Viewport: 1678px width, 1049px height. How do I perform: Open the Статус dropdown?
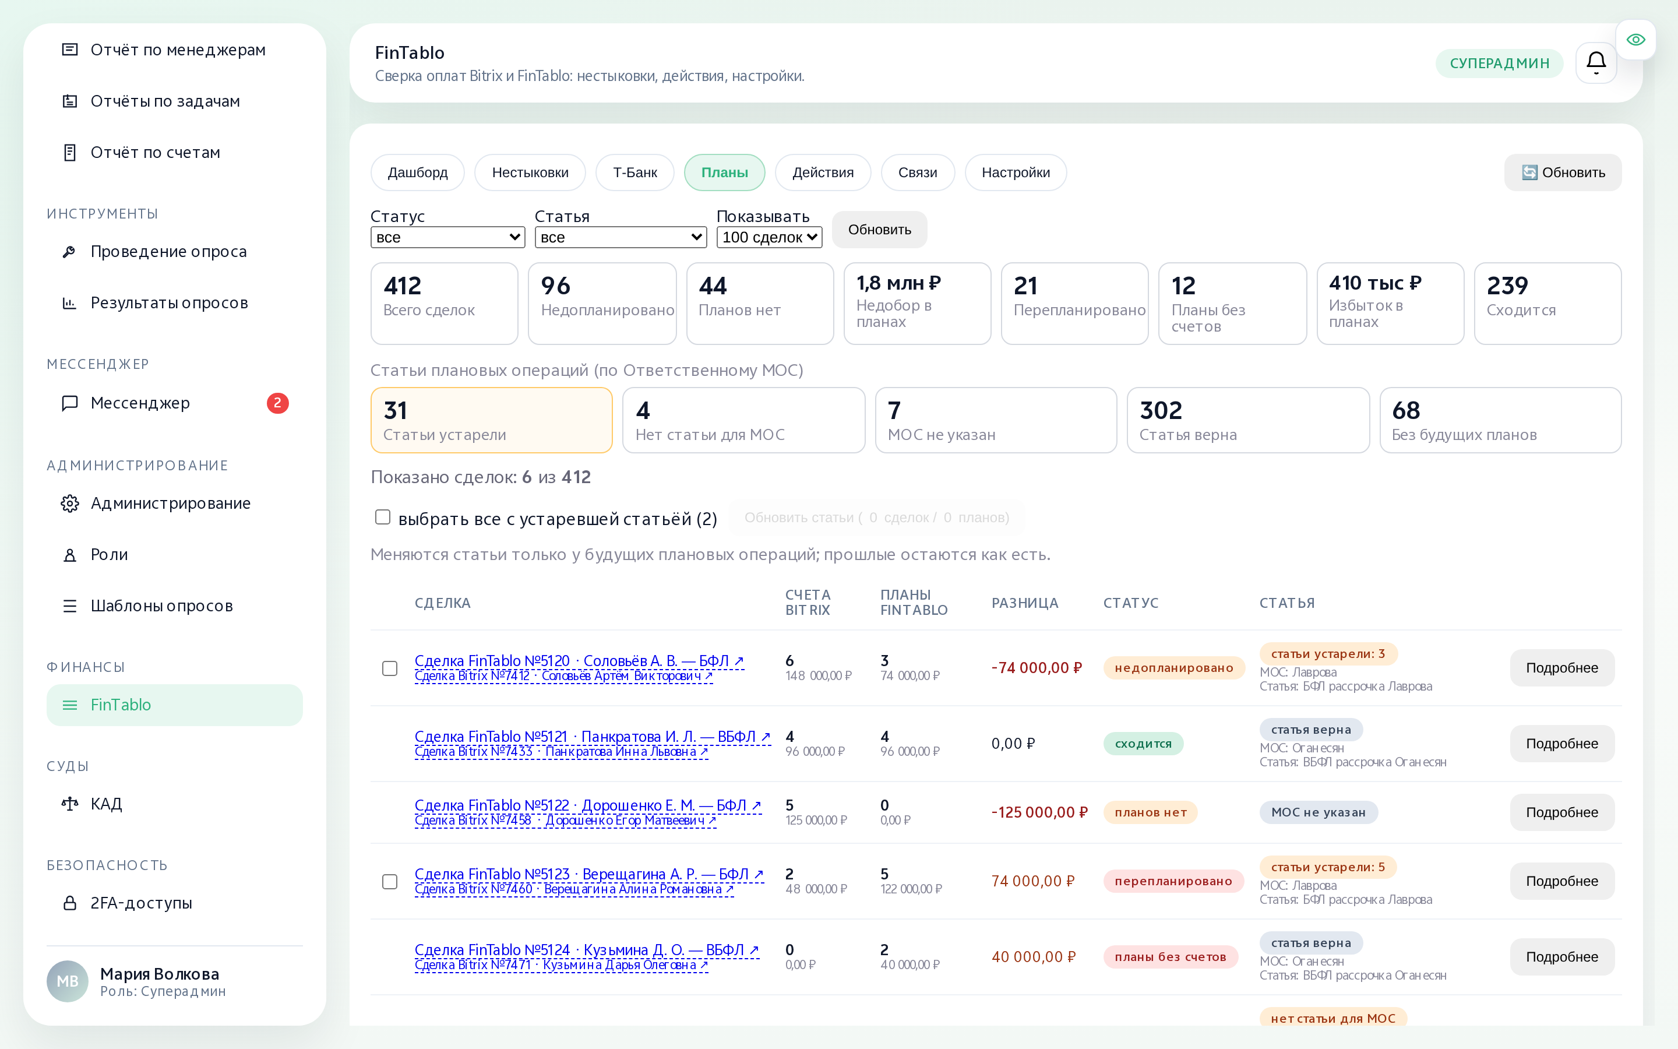(x=447, y=237)
